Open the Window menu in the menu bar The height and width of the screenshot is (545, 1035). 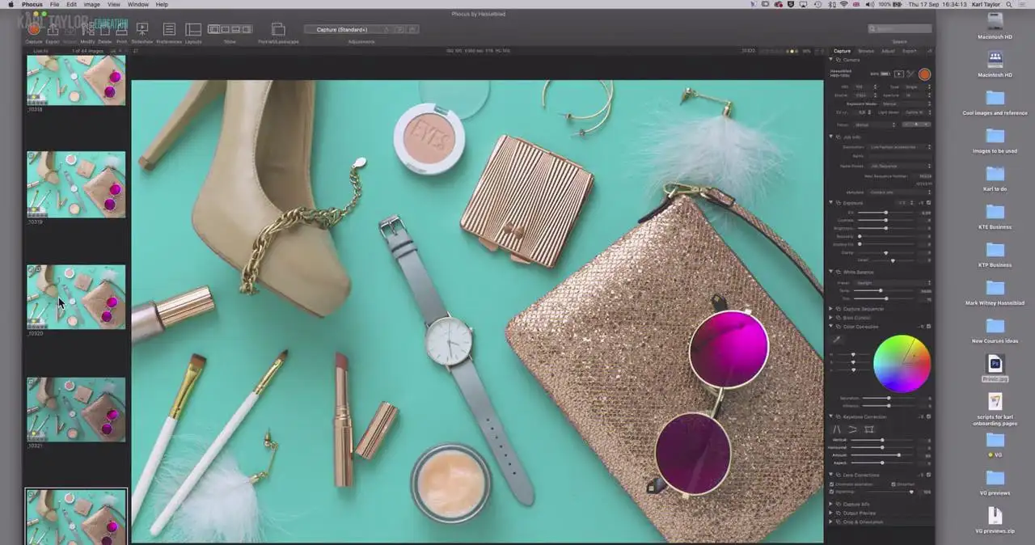pyautogui.click(x=138, y=5)
